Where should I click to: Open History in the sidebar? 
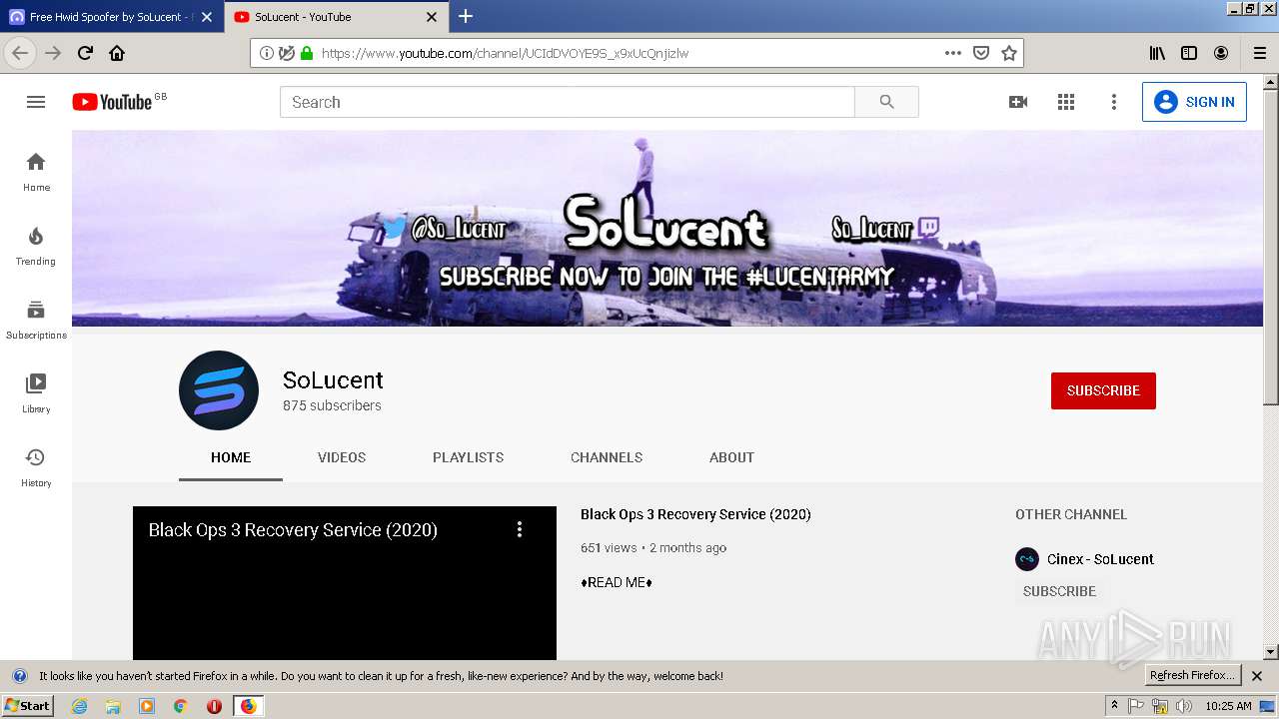[36, 468]
